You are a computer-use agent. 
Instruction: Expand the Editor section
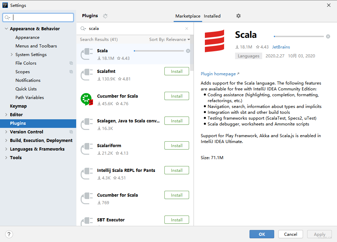[6, 114]
